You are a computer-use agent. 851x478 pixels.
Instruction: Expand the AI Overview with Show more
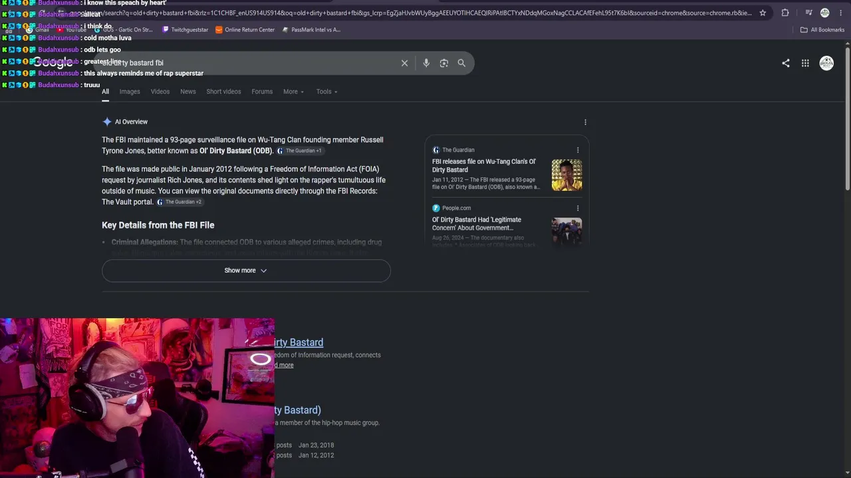246,271
